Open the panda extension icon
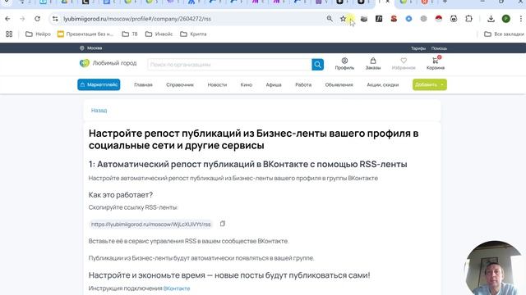 tap(454, 19)
